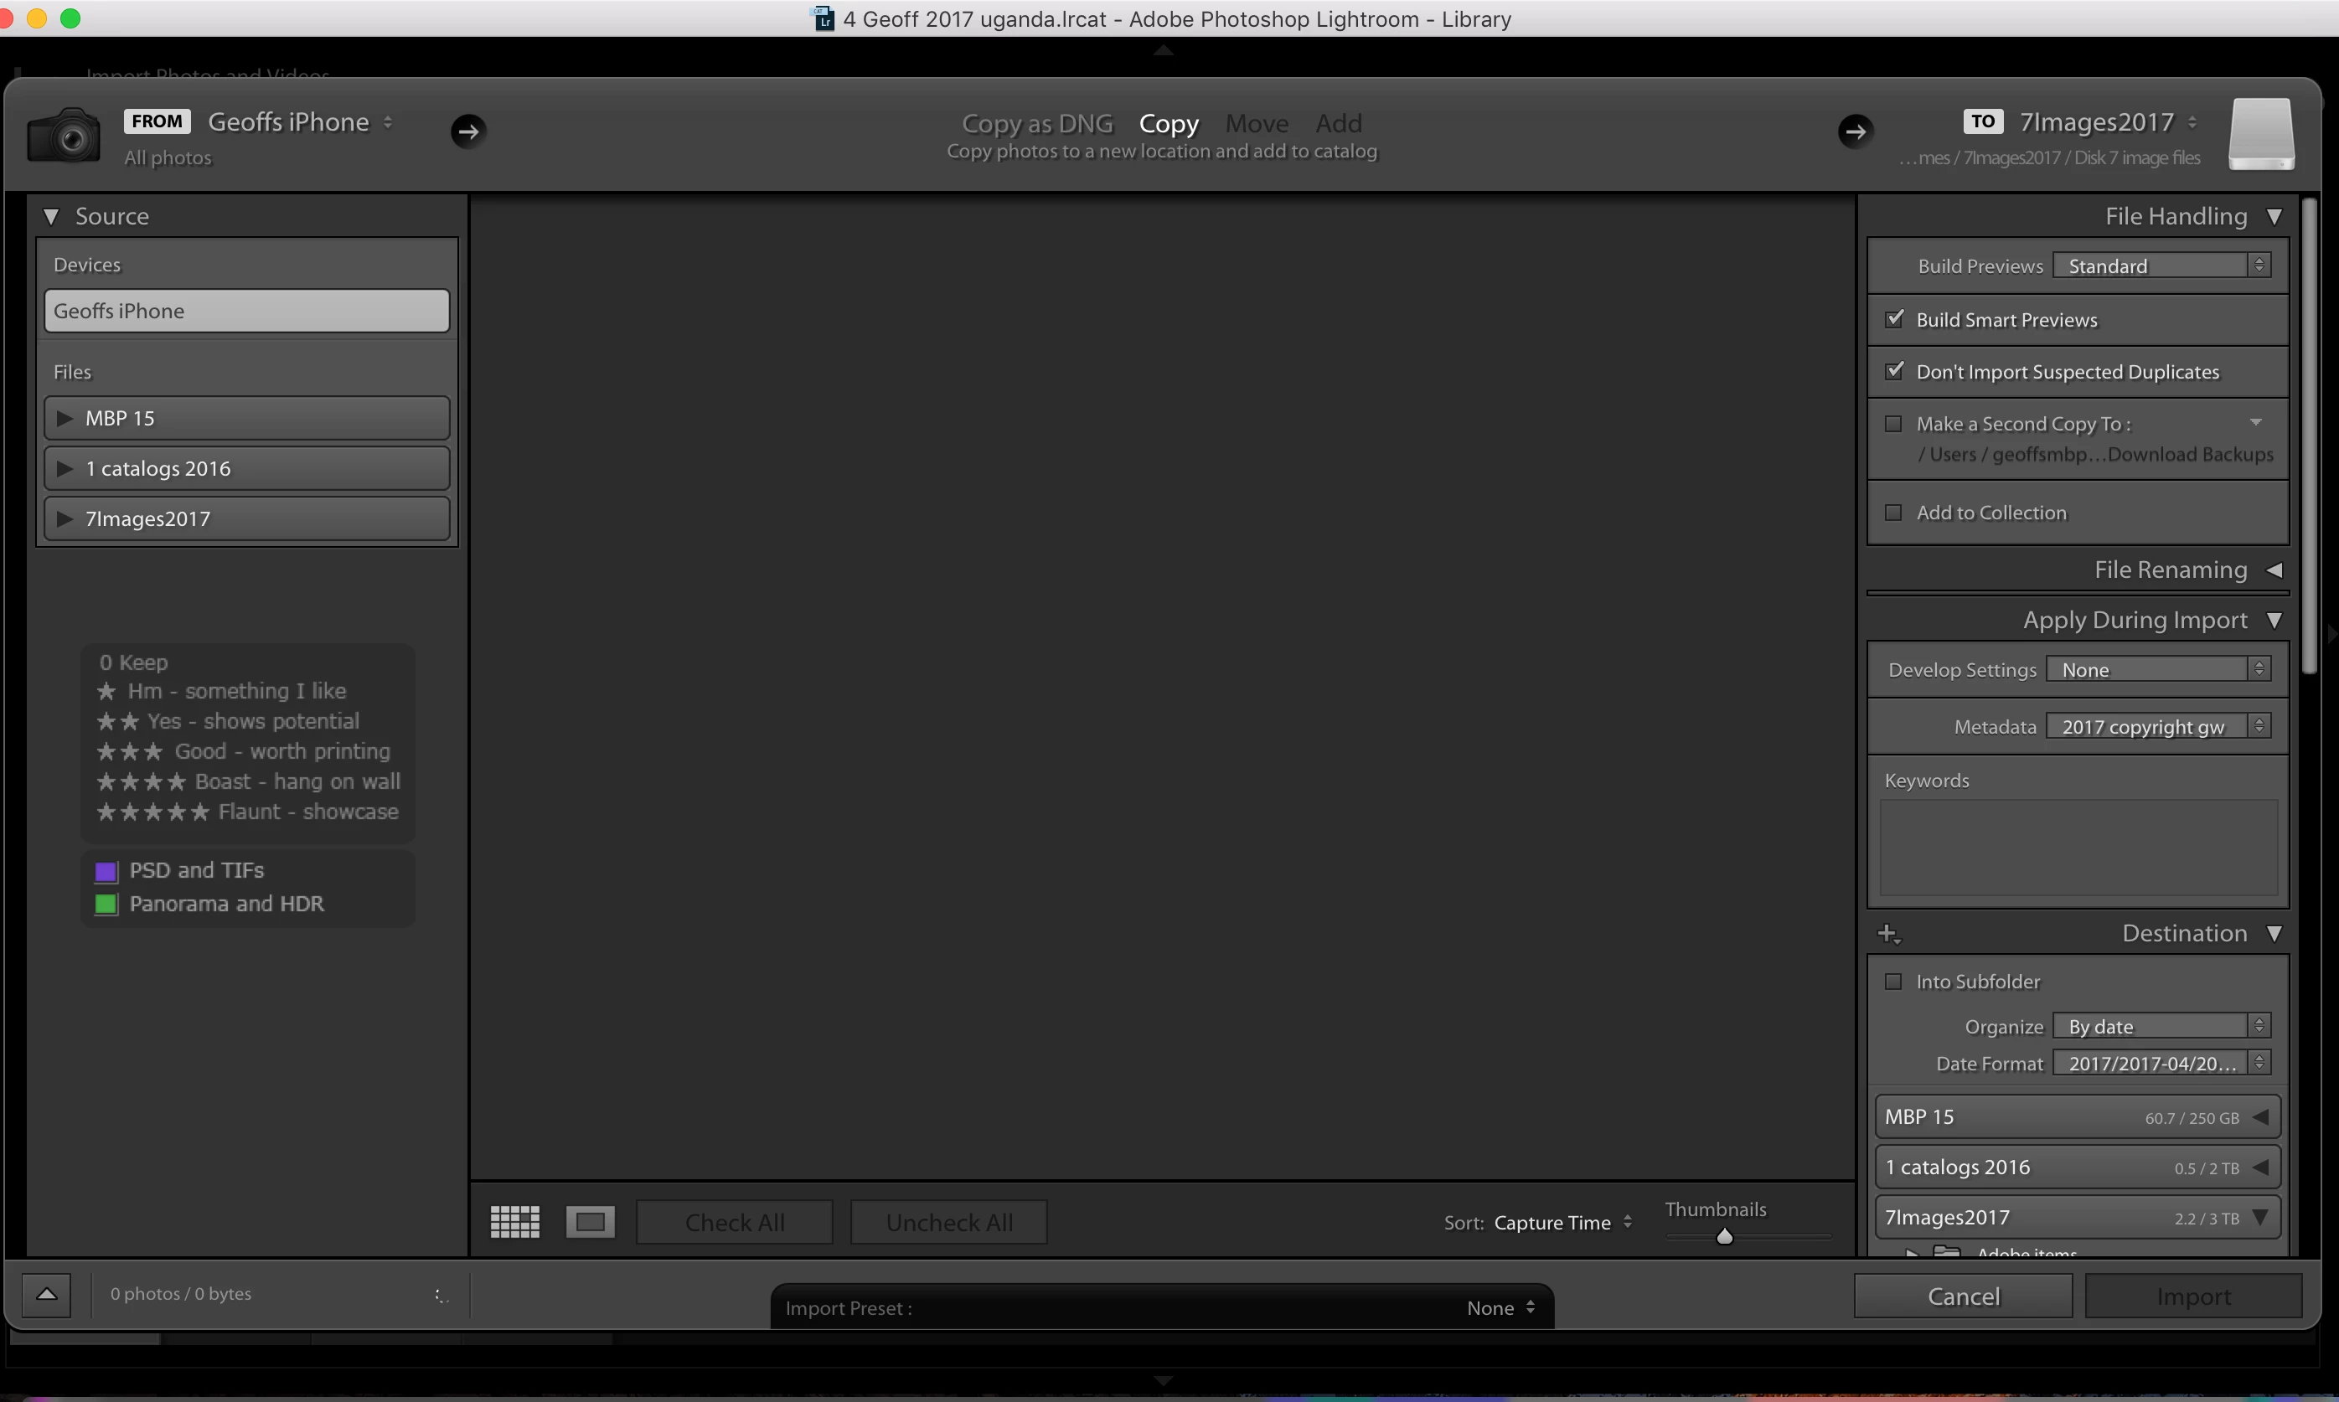
Task: Select Add import mode
Action: tap(1338, 123)
